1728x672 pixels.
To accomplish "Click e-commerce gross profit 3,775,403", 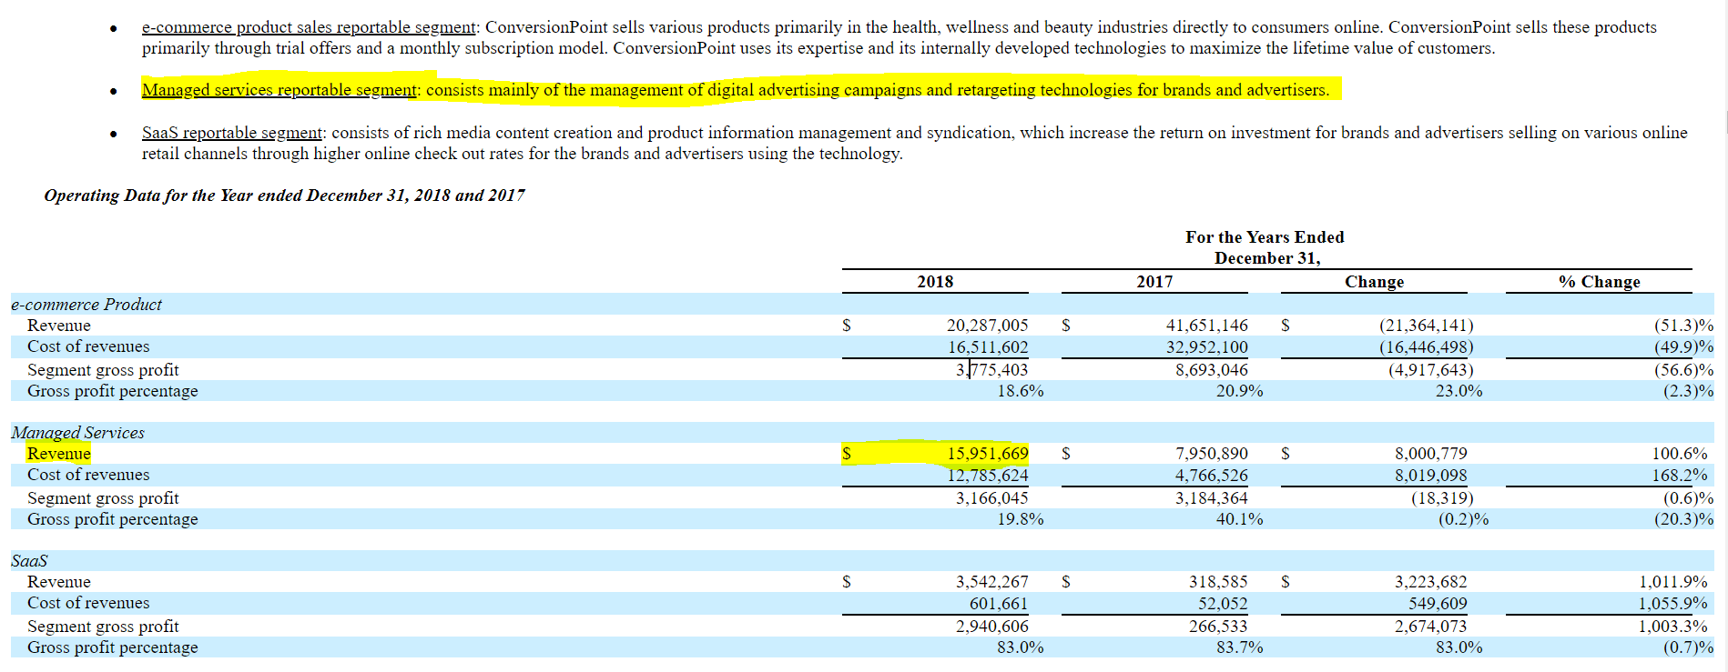I will (991, 370).
